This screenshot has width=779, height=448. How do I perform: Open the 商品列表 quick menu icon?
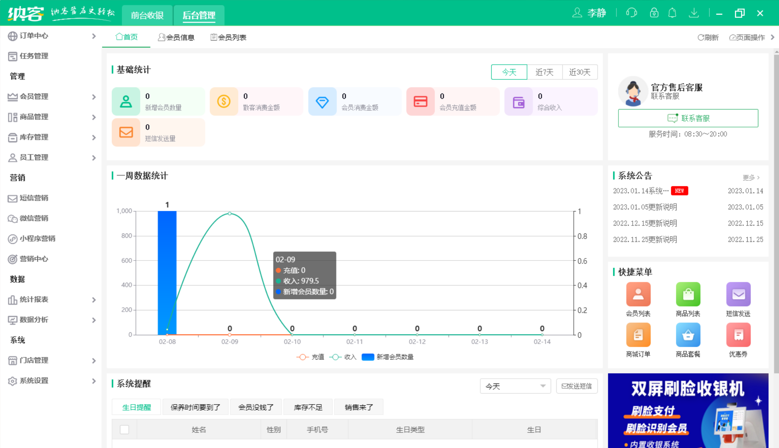coord(688,294)
